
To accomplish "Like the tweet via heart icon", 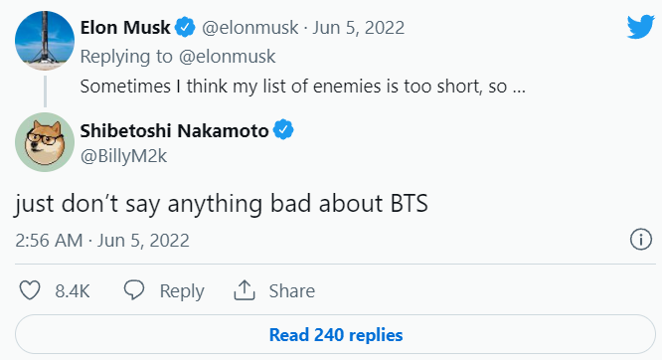I will coord(30,290).
